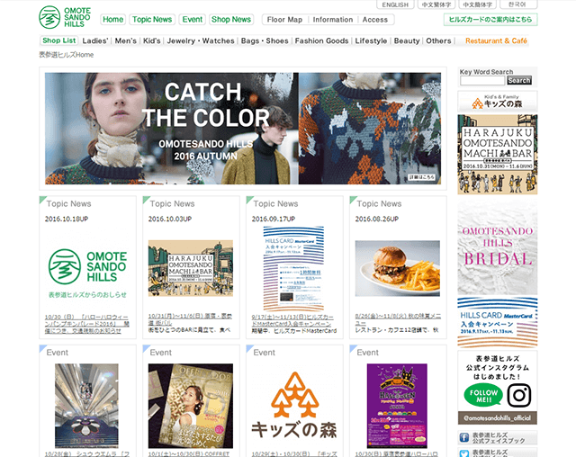Open 2016.09.17 Hills Card campaign thumbnail
Image resolution: width=576 pixels, height=457 pixels.
pos(294,268)
